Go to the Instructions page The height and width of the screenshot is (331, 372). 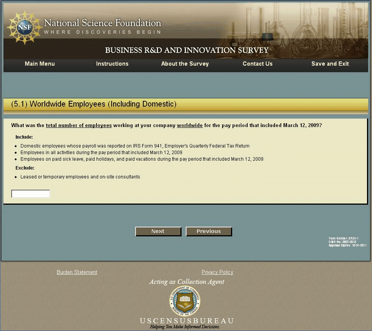[x=112, y=64]
